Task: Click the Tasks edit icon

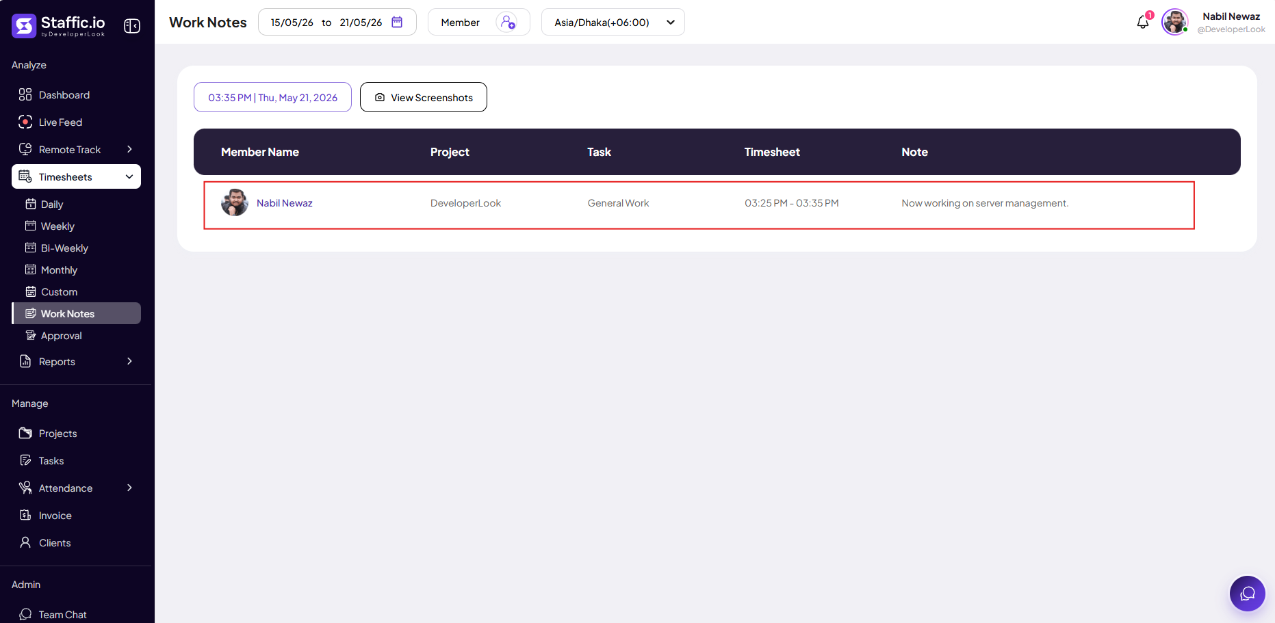Action: pyautogui.click(x=25, y=460)
